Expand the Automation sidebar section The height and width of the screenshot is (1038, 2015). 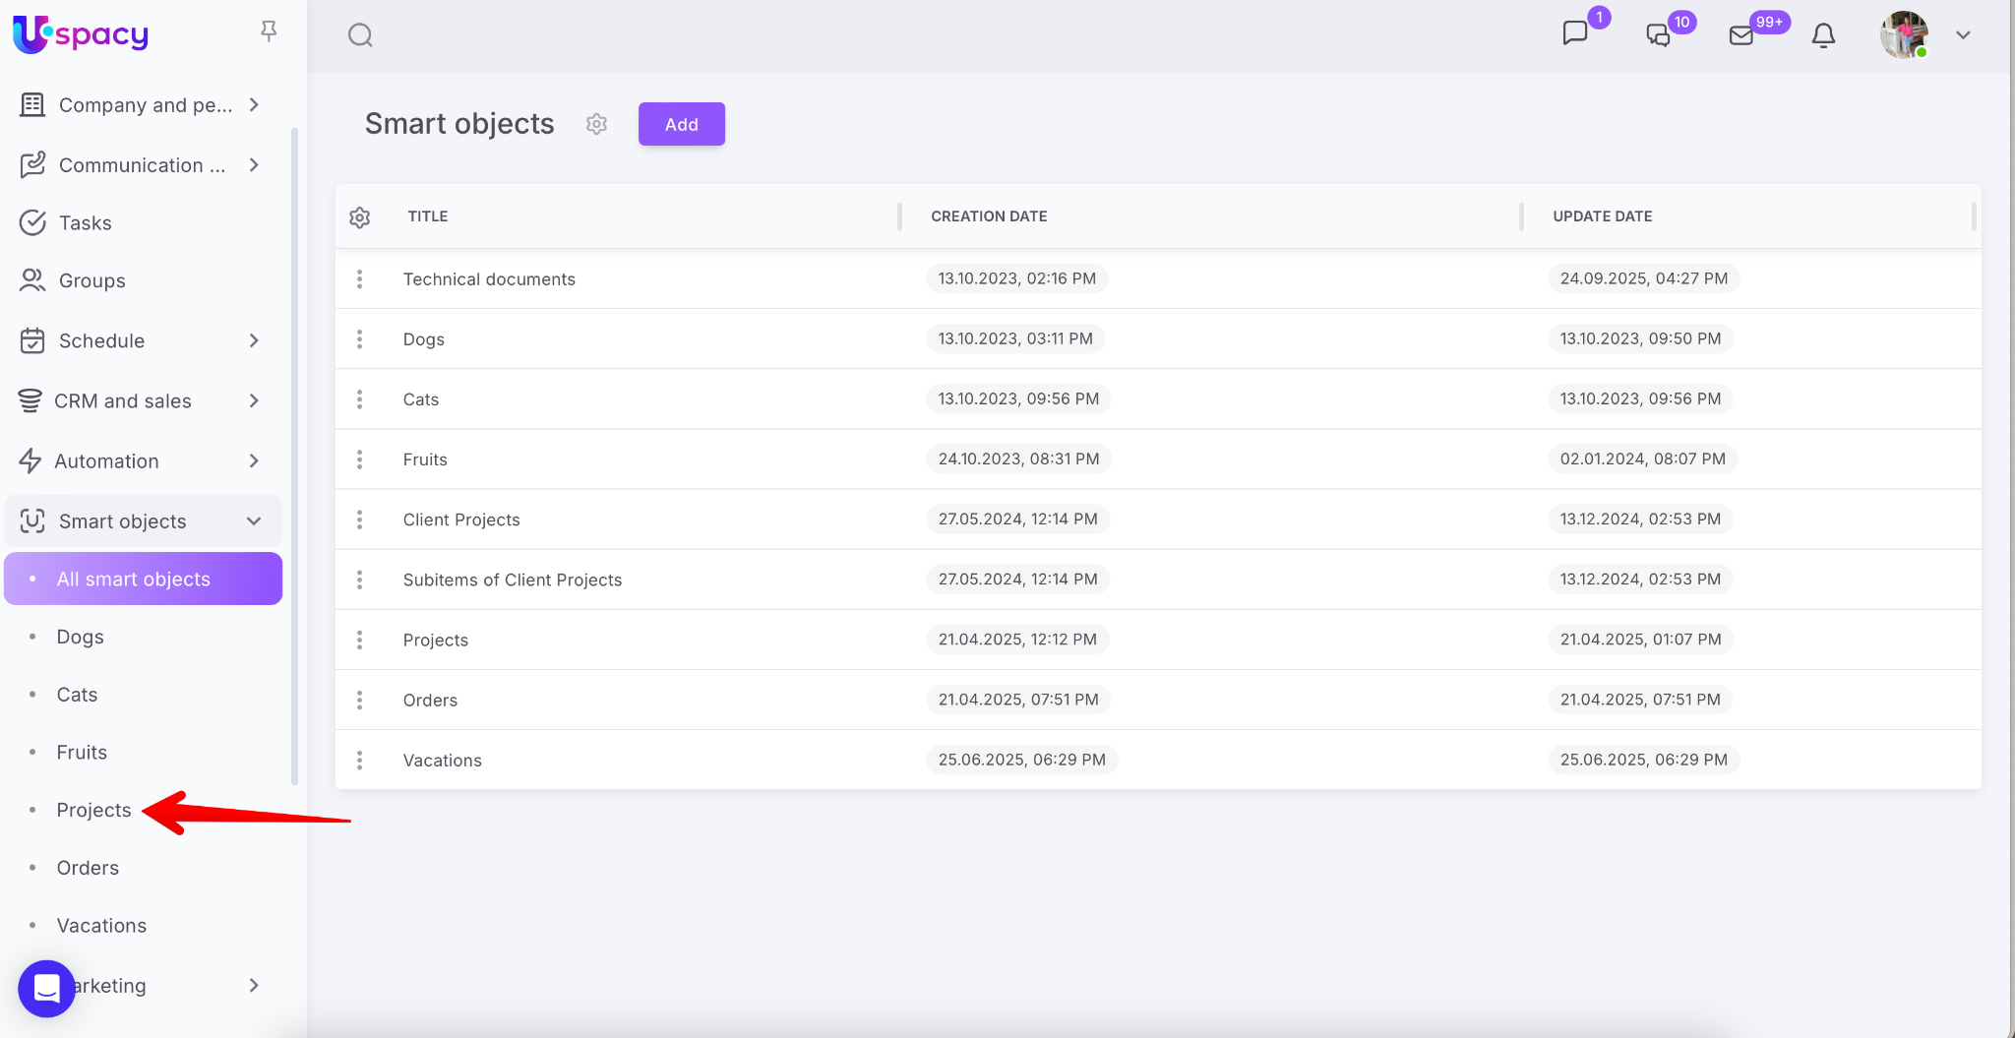[x=254, y=460]
